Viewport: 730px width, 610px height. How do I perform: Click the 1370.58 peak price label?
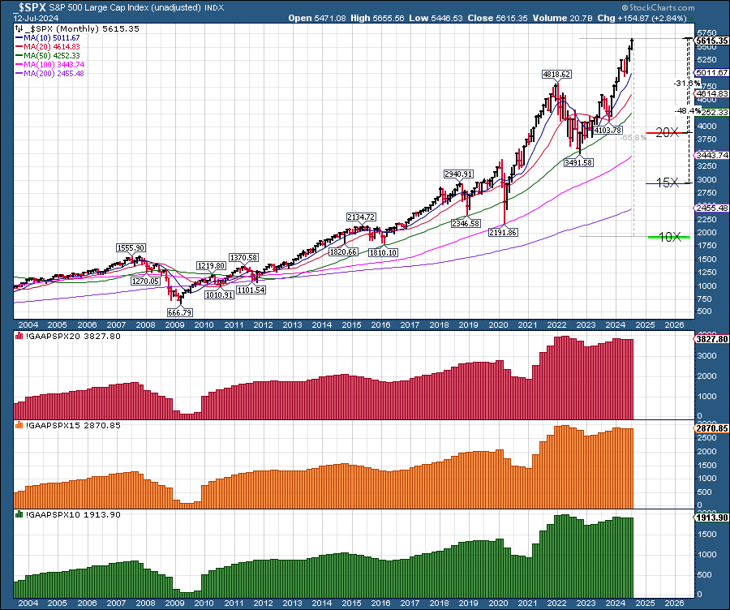[243, 257]
